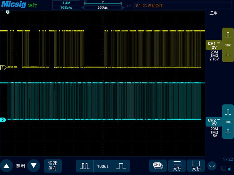The image size is (234, 175).
Task: Click the 快速保存 quick save button
Action: click(x=53, y=166)
